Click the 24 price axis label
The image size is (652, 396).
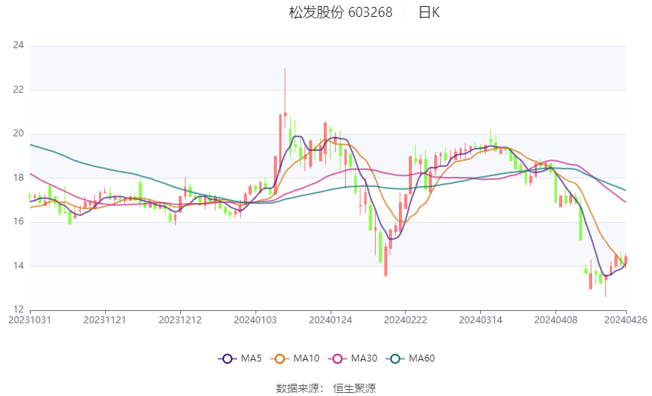(18, 45)
